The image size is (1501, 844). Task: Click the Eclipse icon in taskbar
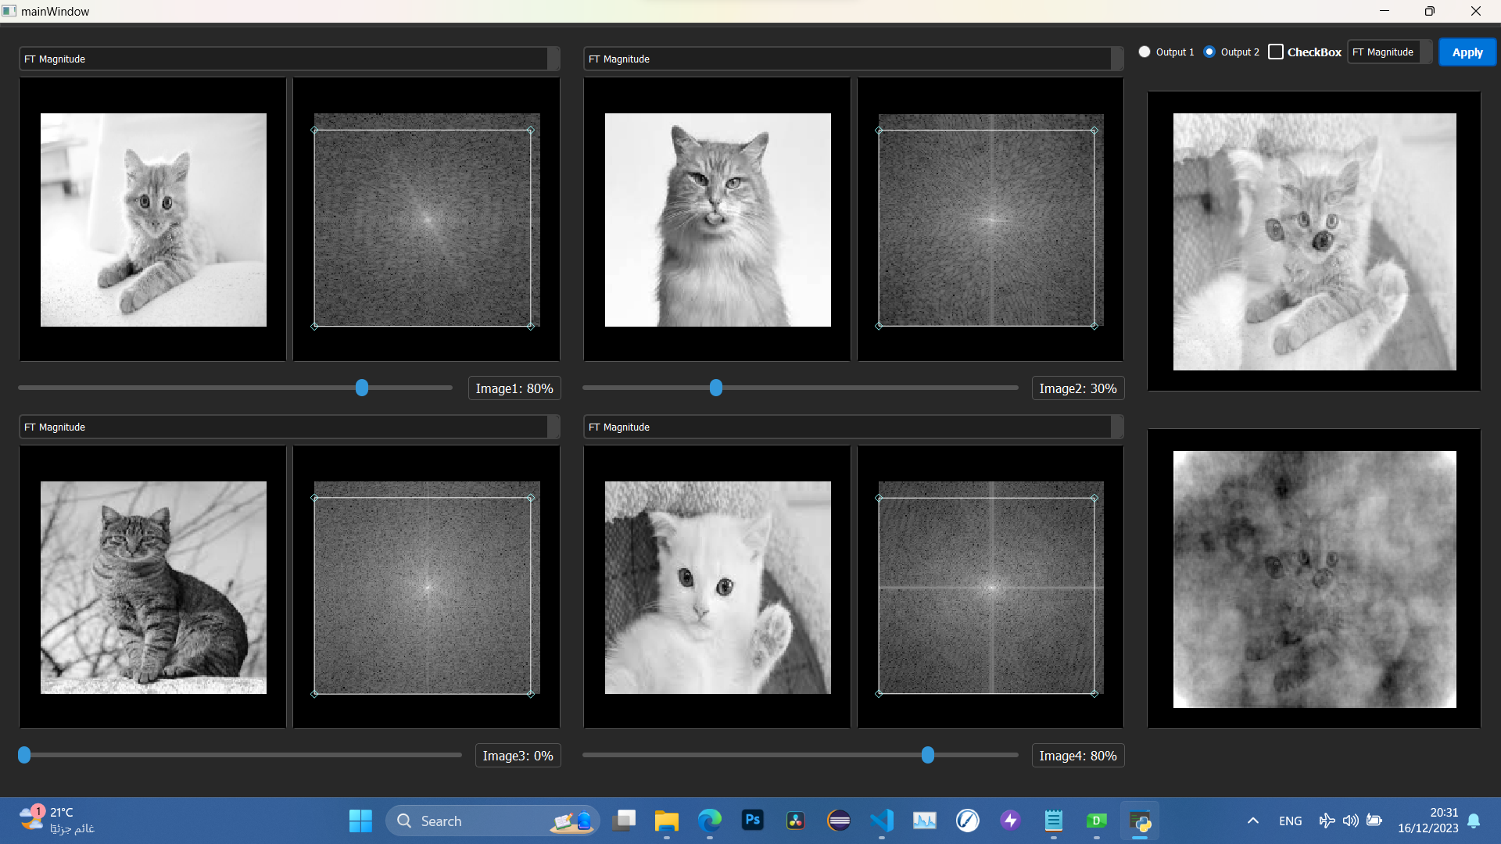(839, 821)
